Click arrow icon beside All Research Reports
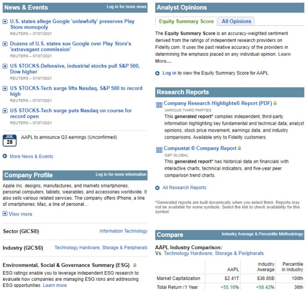 tap(157, 188)
